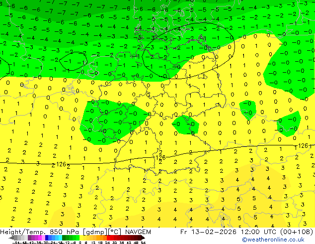The width and height of the screenshot is (315, 244).
Task: Pick the bright red swatch in the legend
Action: [x=108, y=238]
